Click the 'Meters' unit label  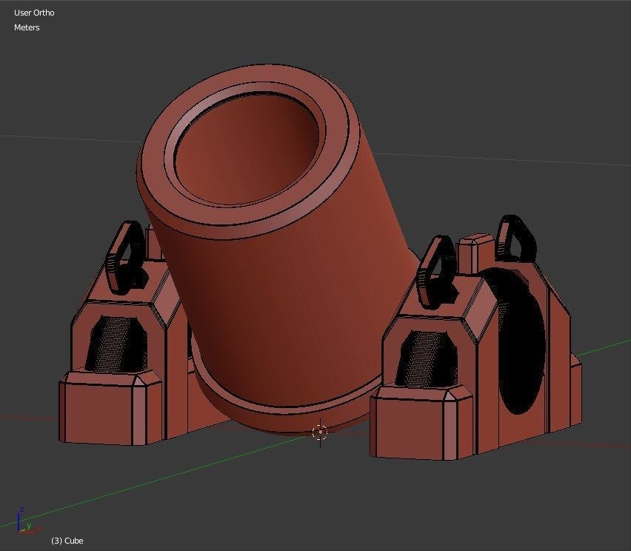point(27,27)
